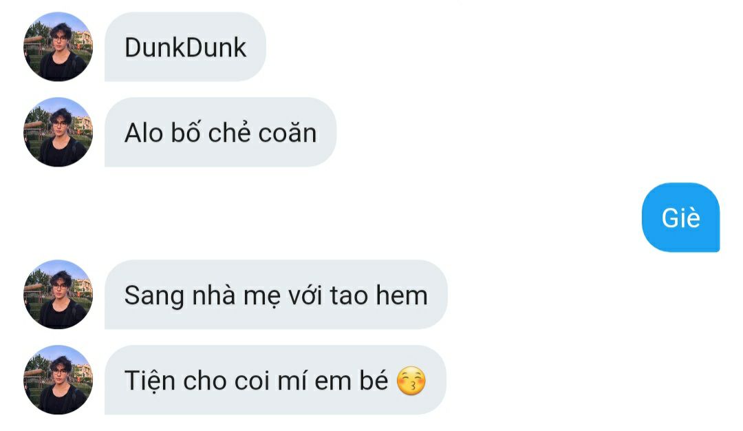Open sender avatar beside DunkDunk message
Image resolution: width=743 pixels, height=431 pixels.
[58, 46]
